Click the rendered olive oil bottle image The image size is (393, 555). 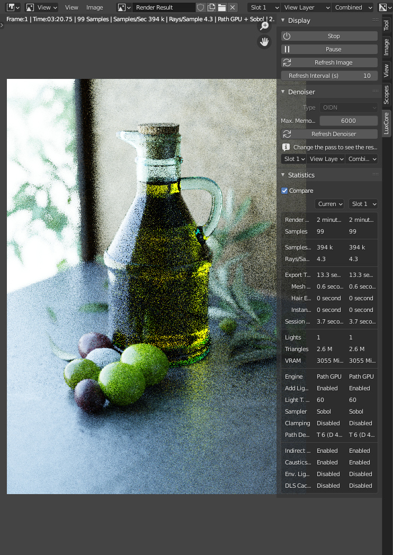pos(141,286)
